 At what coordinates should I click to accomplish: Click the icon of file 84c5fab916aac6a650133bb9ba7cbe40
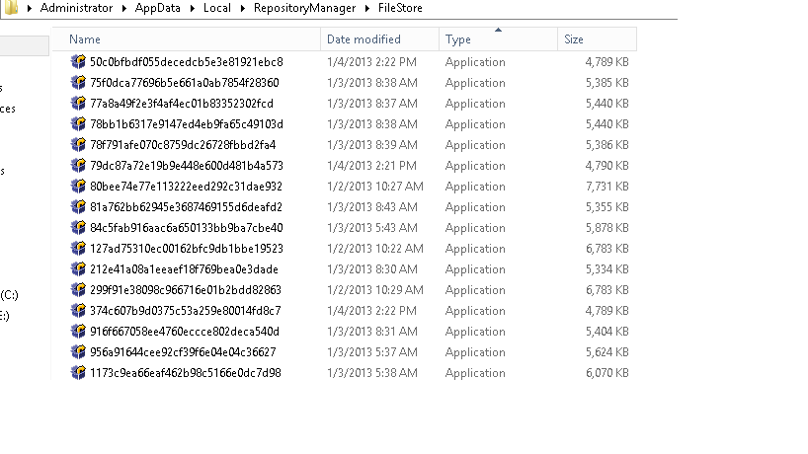(78, 228)
